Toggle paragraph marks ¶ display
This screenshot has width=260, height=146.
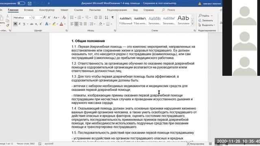pos(113,17)
